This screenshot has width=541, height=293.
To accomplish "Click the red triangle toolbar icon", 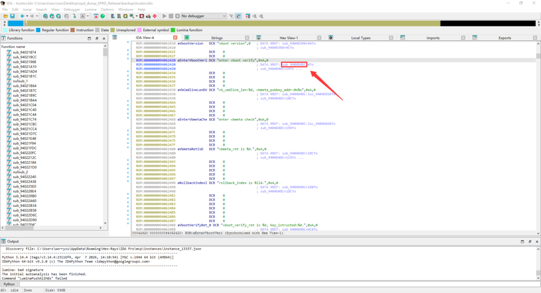I will pos(96,16).
